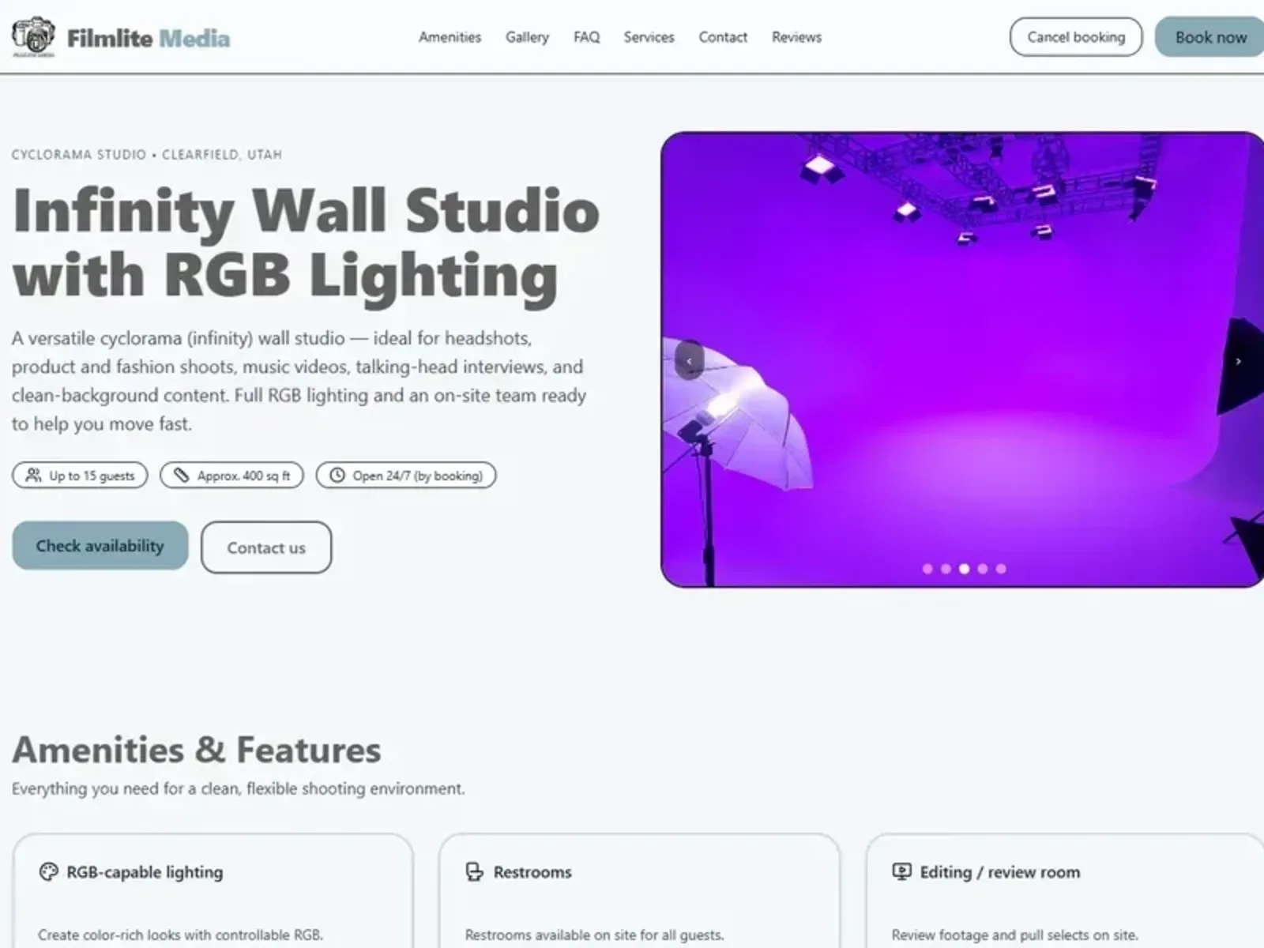This screenshot has width=1264, height=948.
Task: Select the second carousel dot
Action: pos(946,569)
